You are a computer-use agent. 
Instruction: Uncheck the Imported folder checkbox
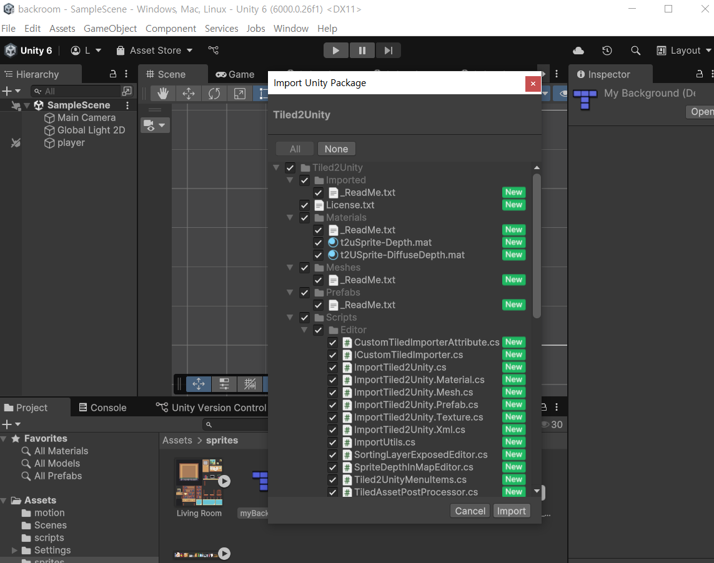click(x=304, y=180)
